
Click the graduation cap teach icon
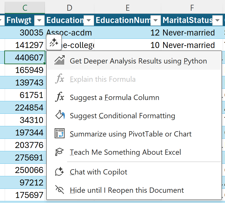60,152
